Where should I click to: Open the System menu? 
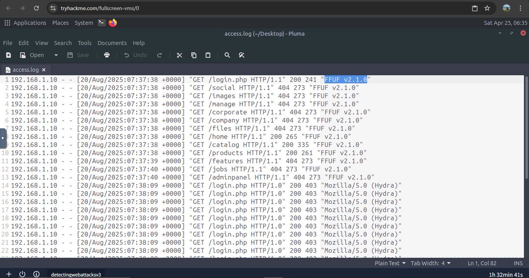(x=84, y=23)
